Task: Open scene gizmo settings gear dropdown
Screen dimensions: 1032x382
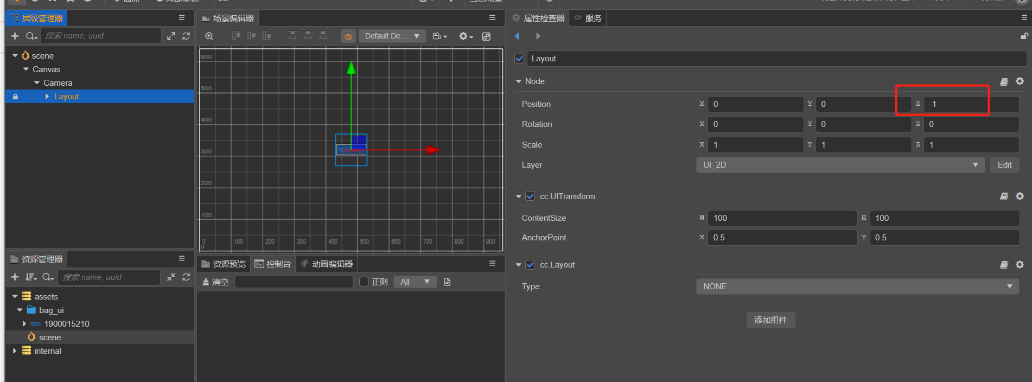Action: (466, 36)
